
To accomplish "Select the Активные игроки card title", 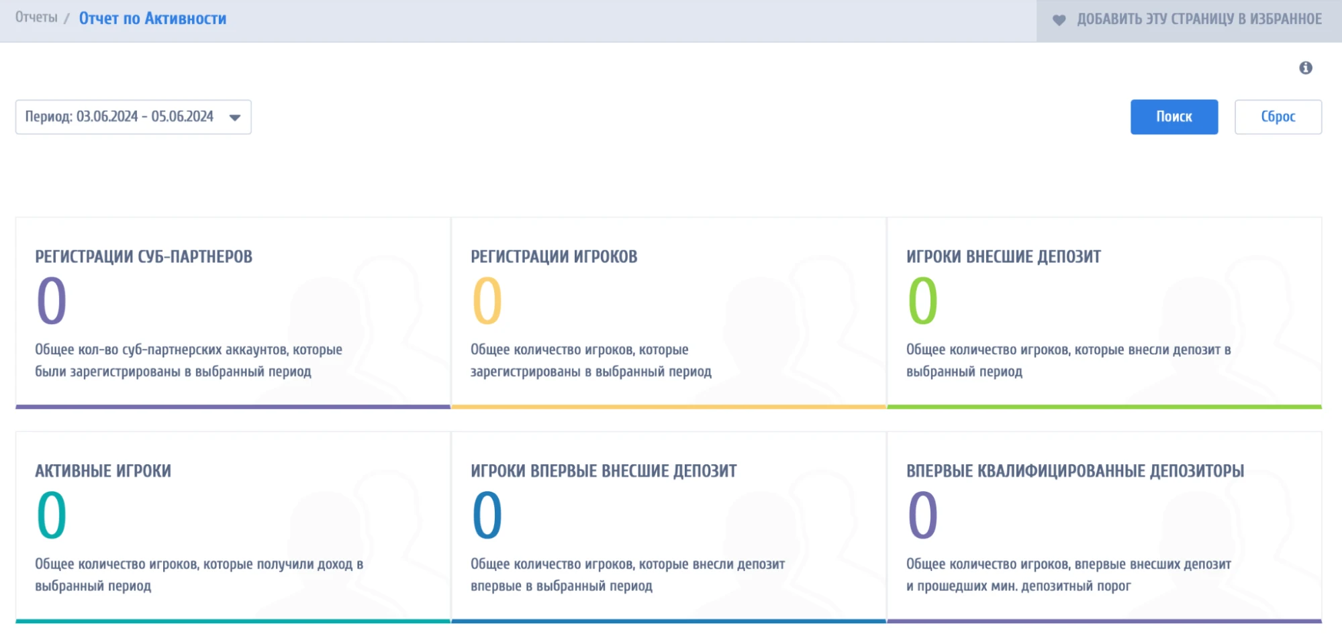I will (x=103, y=471).
